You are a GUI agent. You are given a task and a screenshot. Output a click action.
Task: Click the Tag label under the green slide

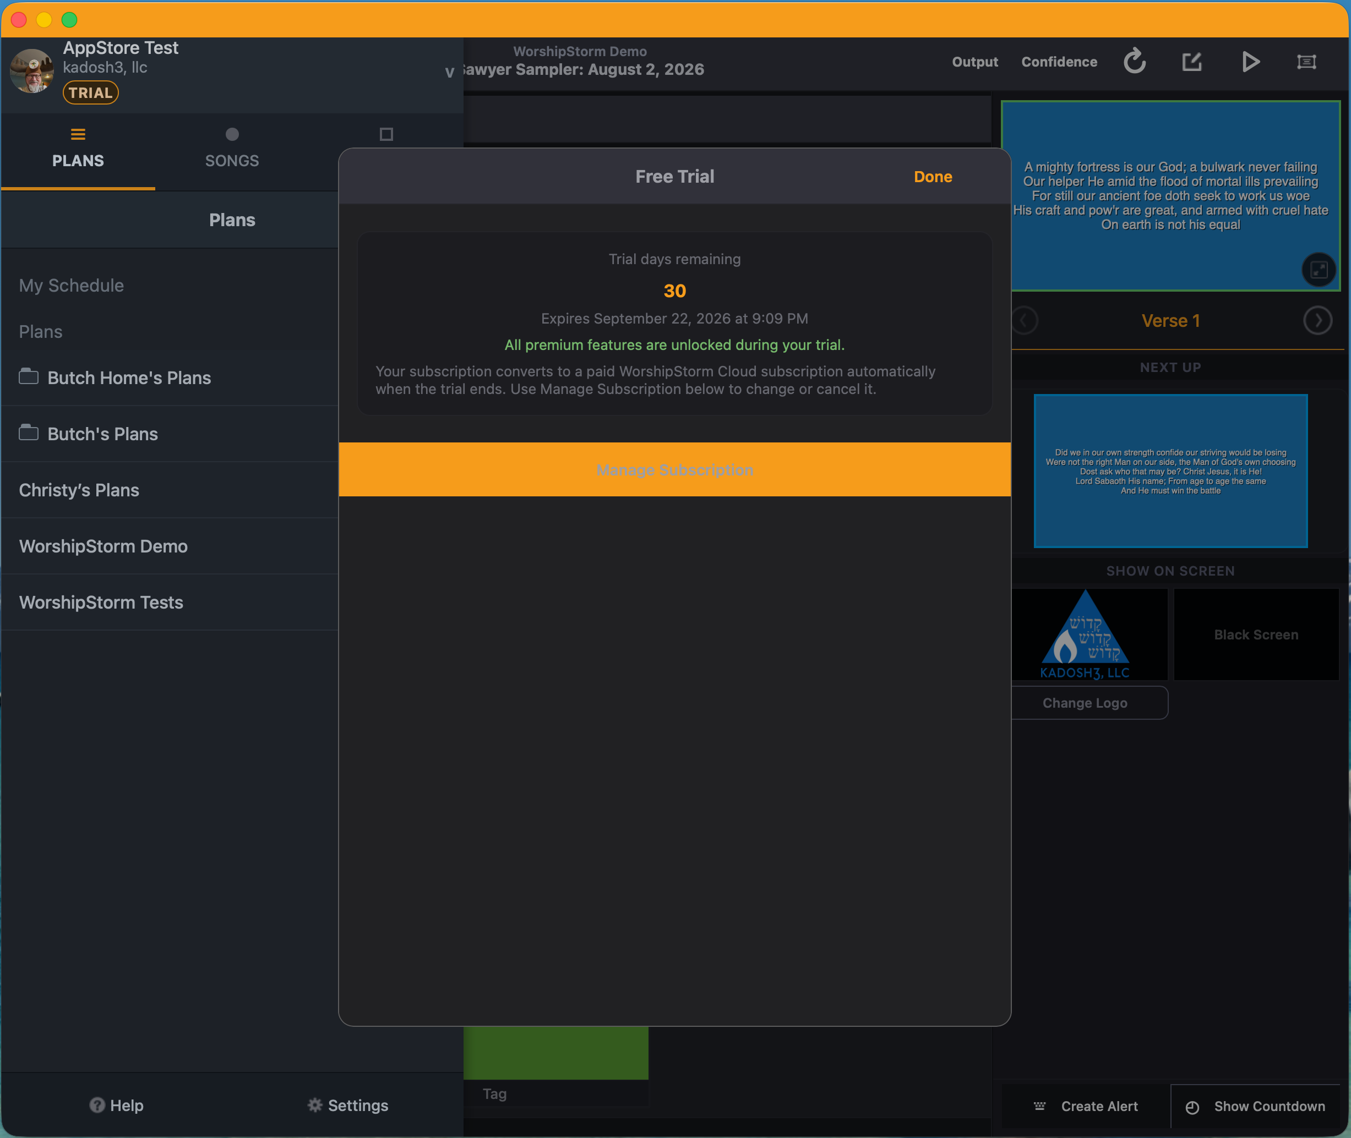[494, 1093]
